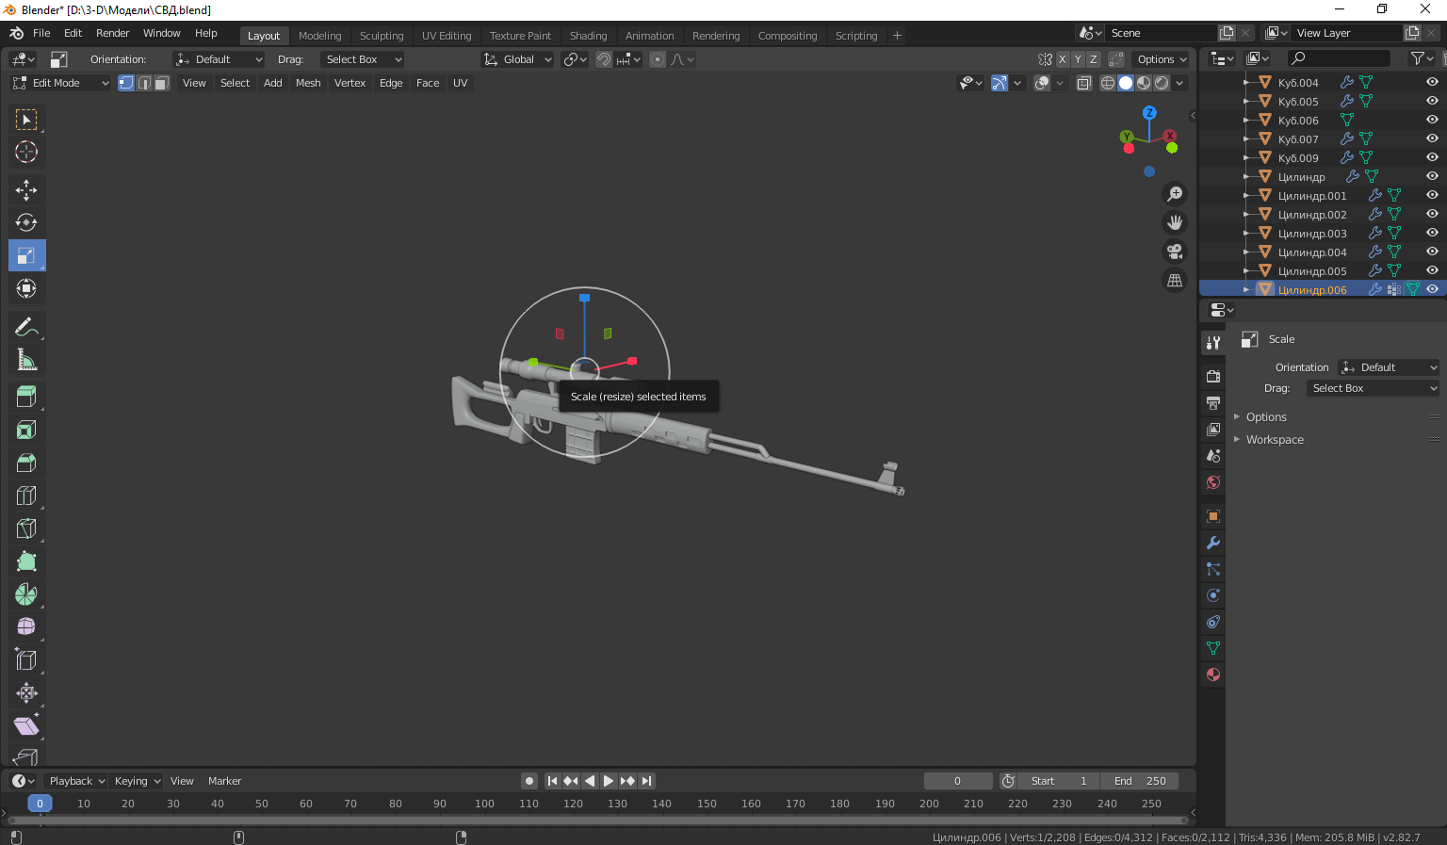This screenshot has height=845, width=1447.
Task: Open the Mesh menu
Action: (308, 83)
